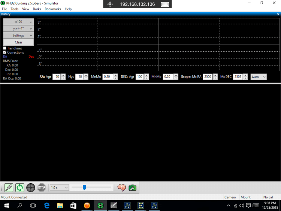Open File Explorer from taskbar
The height and width of the screenshot is (211, 281).
coord(60,205)
